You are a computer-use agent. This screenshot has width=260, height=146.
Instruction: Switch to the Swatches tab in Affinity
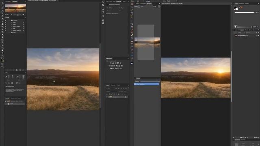pyautogui.click(x=241, y=4)
